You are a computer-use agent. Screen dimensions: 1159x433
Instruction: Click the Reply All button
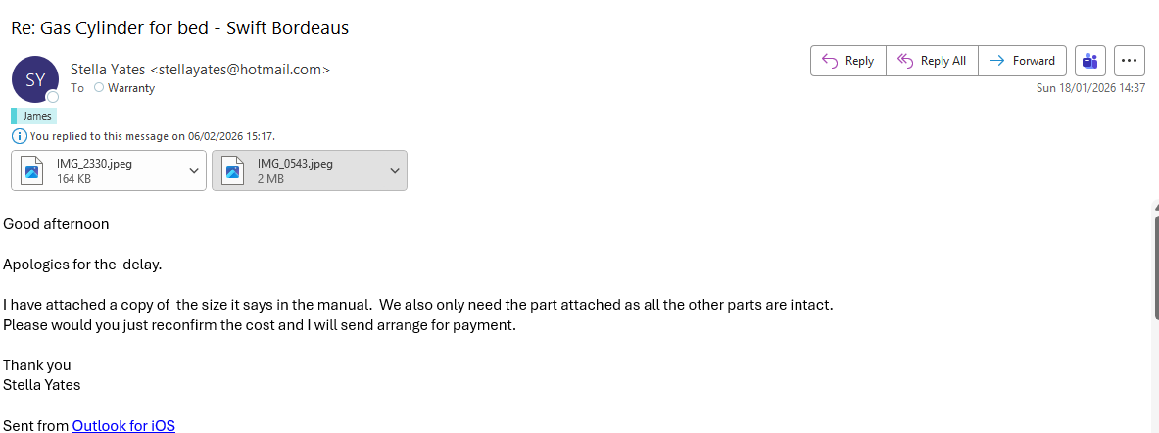[932, 61]
